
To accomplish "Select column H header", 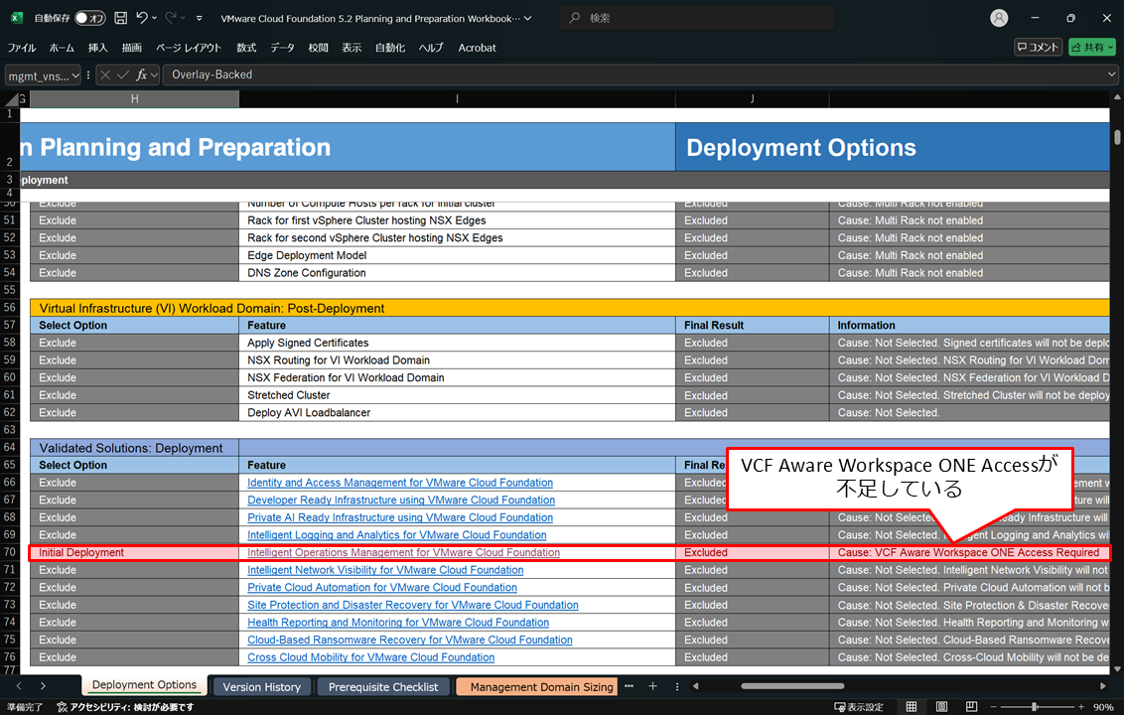I will click(x=134, y=99).
